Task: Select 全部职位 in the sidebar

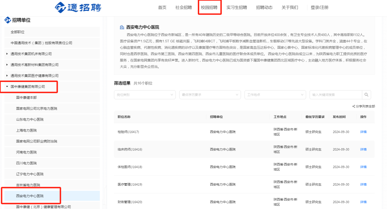Action: (52, 32)
